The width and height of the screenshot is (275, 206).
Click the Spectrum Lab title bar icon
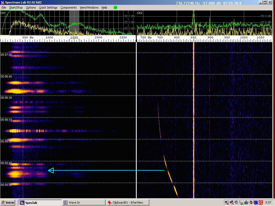click(3, 3)
